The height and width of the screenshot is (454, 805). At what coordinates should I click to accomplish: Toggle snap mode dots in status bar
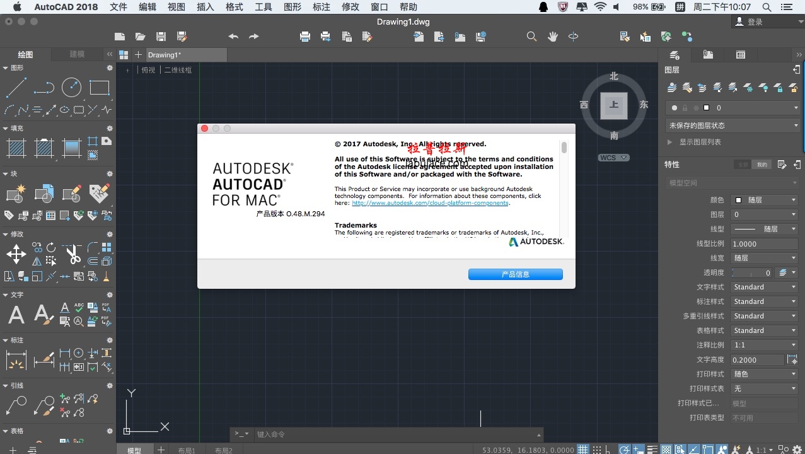pyautogui.click(x=598, y=450)
